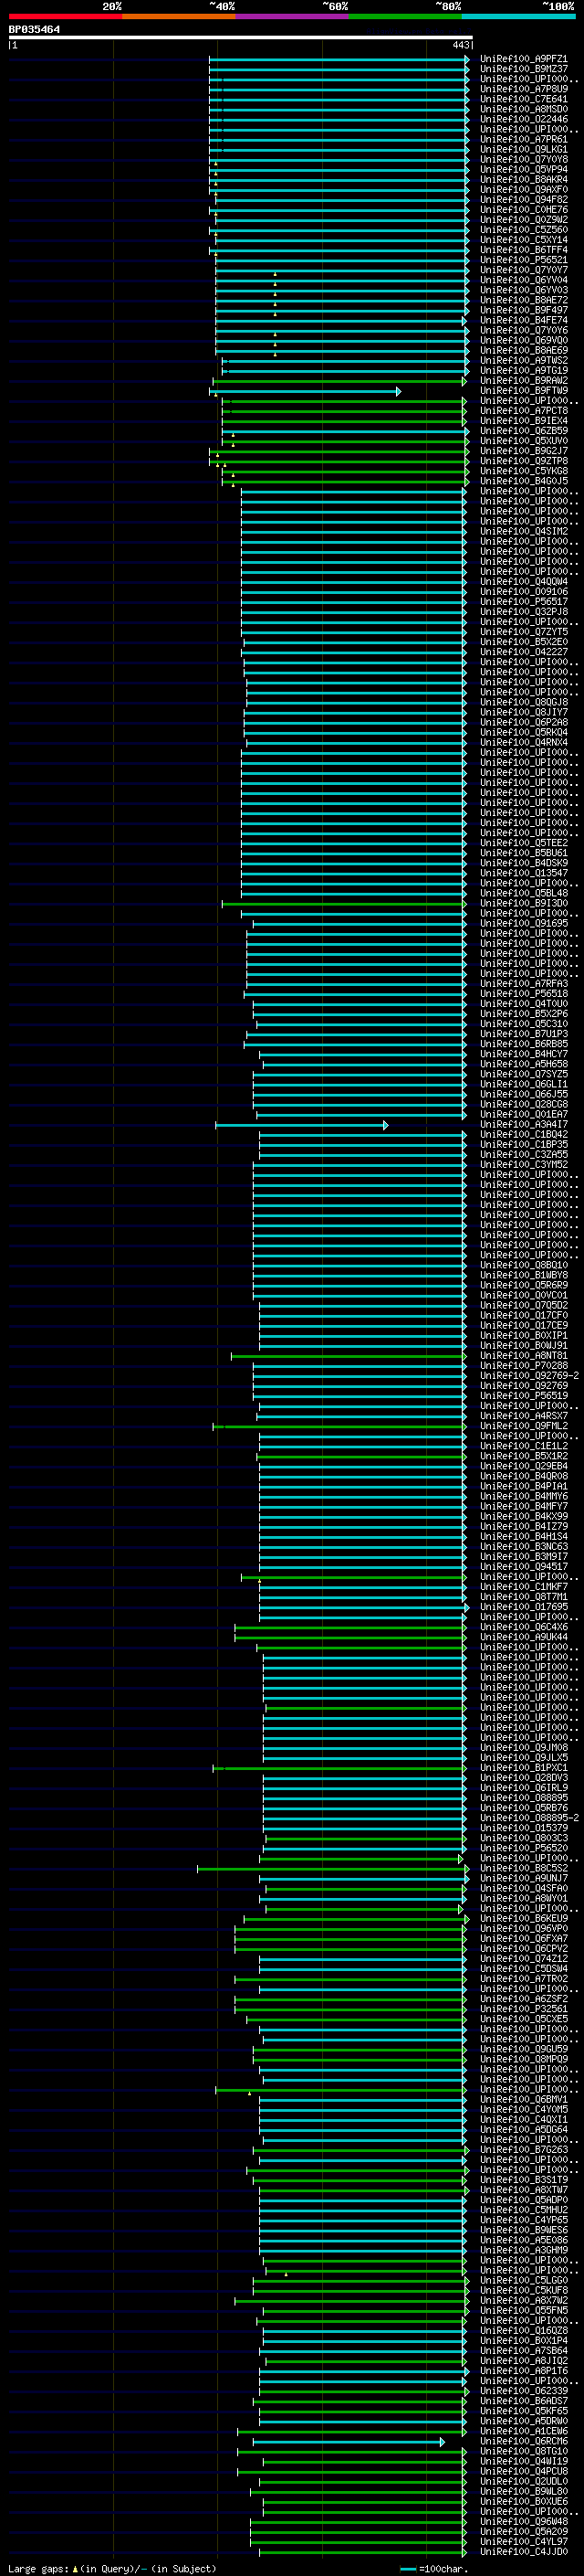Select the UniRef100_B9G2J7 label
This screenshot has width=584, height=2576.
523,451
